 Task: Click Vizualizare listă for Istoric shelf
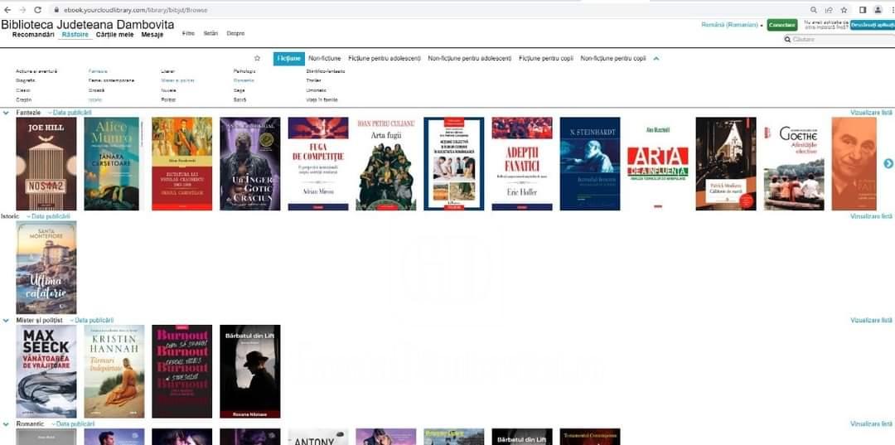tap(871, 216)
